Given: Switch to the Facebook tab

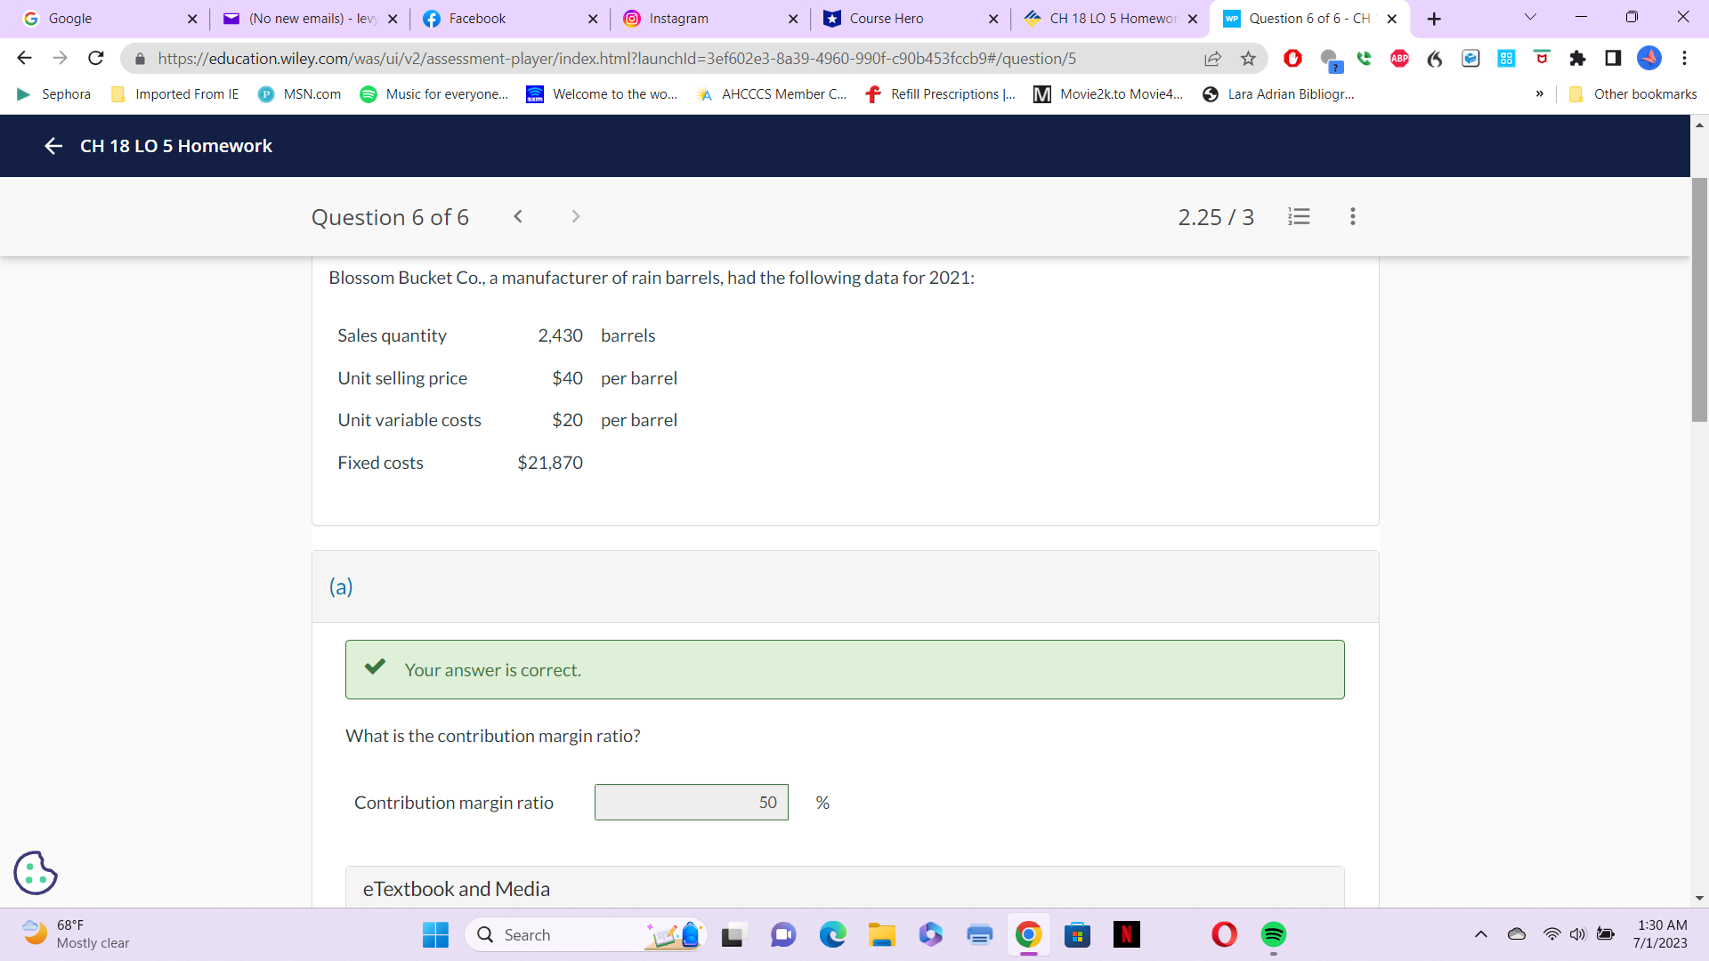Looking at the screenshot, I should click(477, 19).
